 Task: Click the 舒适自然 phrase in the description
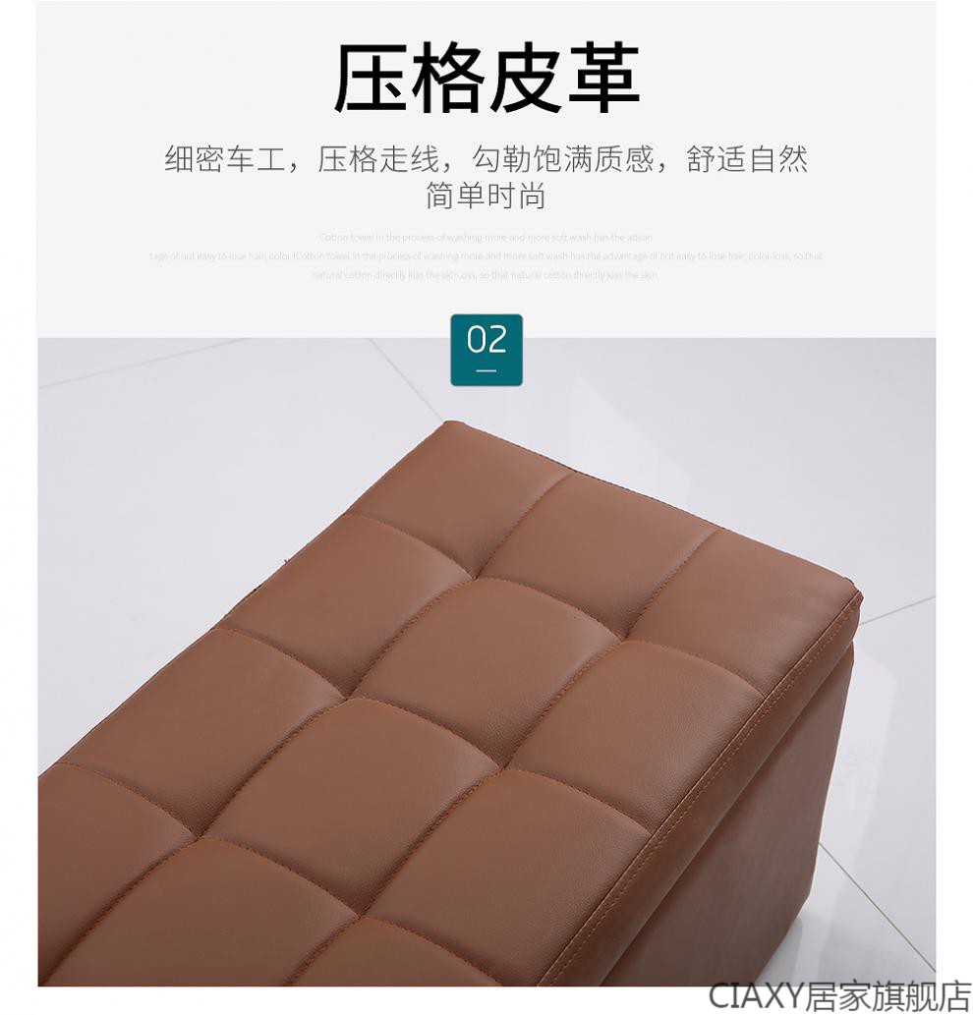click(747, 158)
